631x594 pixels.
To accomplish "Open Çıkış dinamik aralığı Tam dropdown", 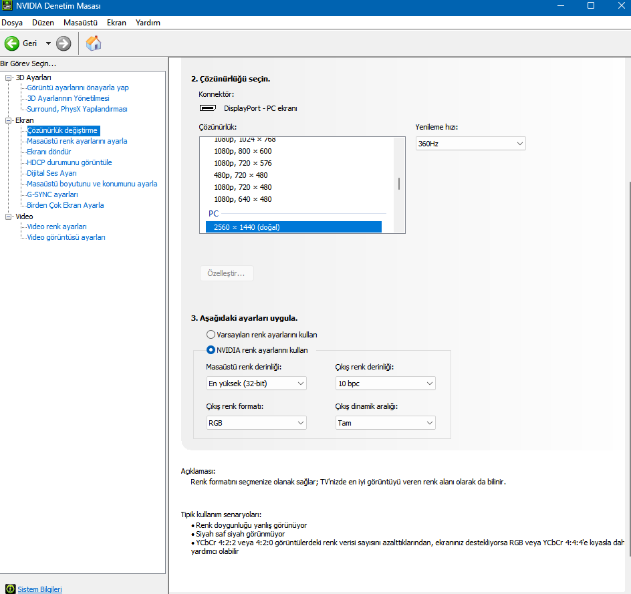I will click(386, 423).
